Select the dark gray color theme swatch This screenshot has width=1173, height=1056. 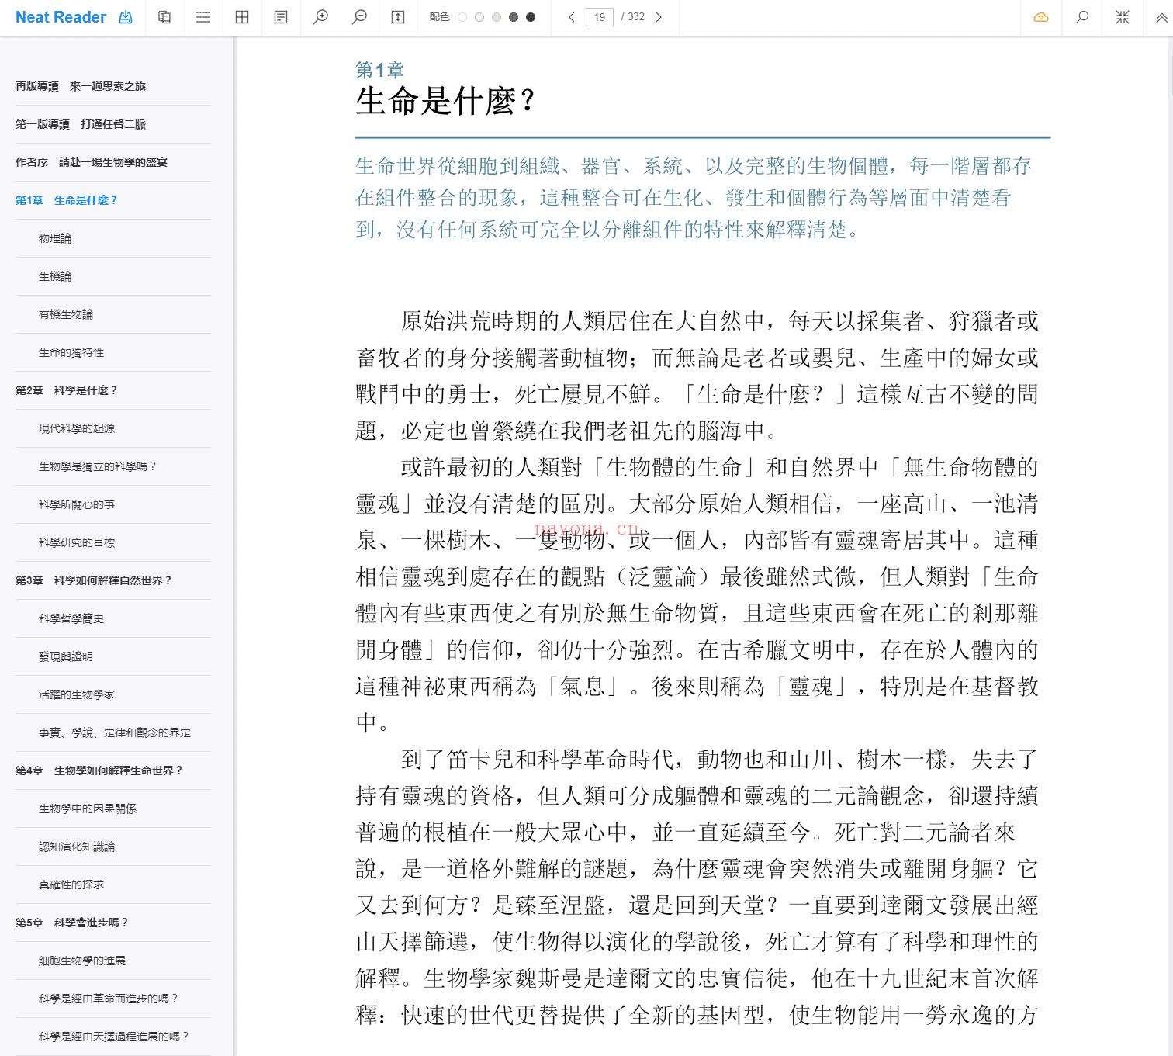coord(514,17)
